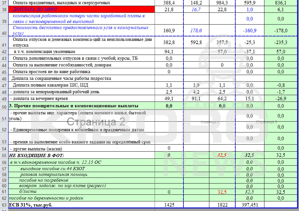Click value 6,1 in row 38

pyautogui.click(x=280, y=9)
